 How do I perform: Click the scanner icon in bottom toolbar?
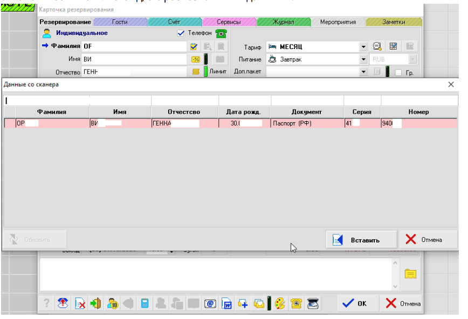(x=314, y=303)
